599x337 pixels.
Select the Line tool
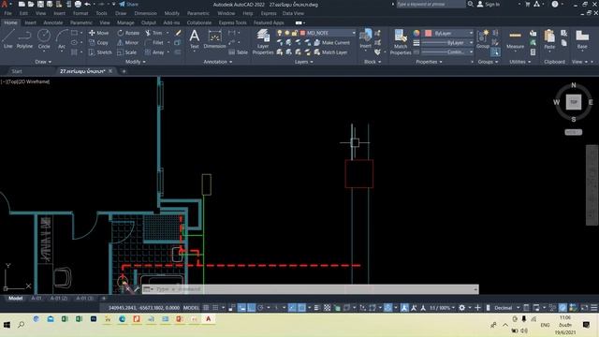point(8,38)
